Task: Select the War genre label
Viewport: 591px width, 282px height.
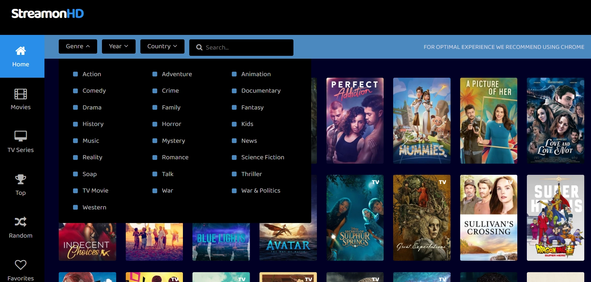Action: 167,191
